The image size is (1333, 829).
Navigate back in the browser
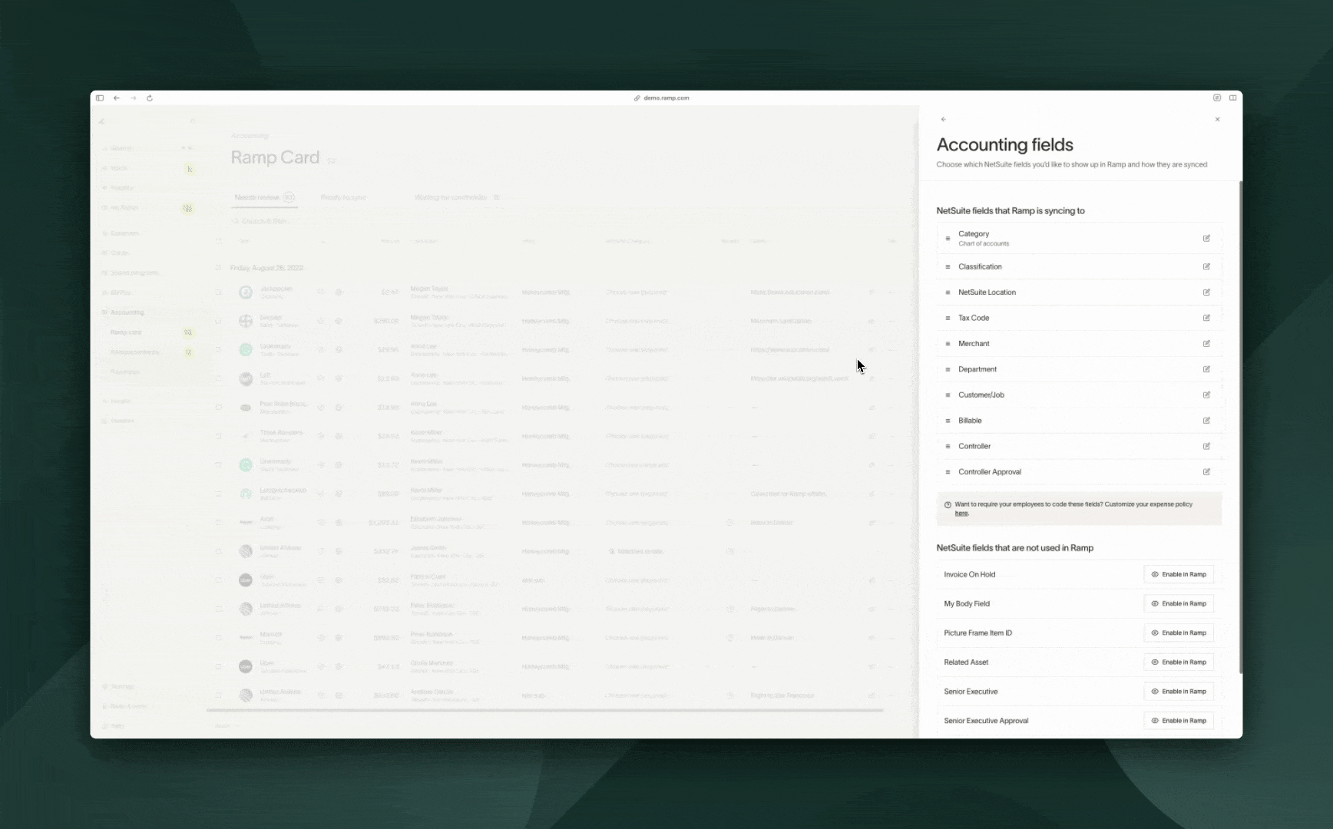(117, 98)
